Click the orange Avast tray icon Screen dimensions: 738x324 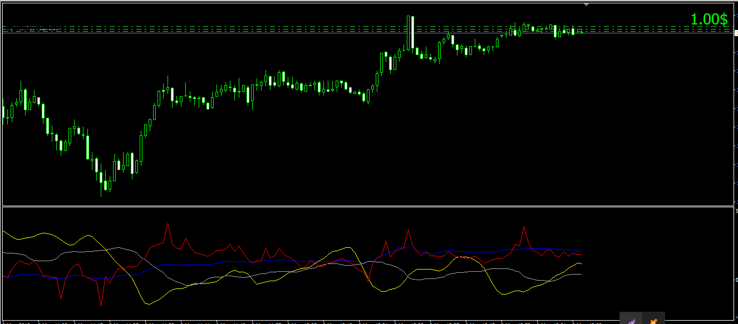[x=653, y=321]
